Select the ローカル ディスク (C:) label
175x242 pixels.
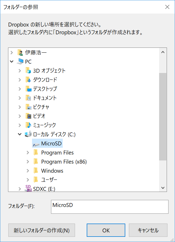pos(54,134)
